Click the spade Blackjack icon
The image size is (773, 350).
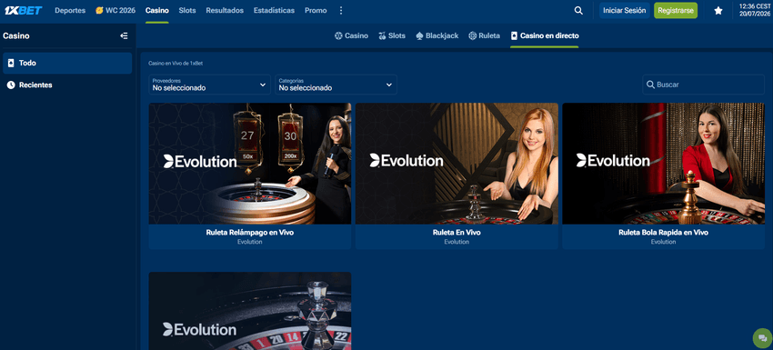tap(419, 36)
